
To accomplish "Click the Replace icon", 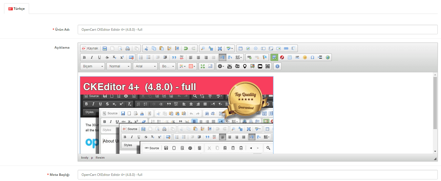I will click(211, 48).
